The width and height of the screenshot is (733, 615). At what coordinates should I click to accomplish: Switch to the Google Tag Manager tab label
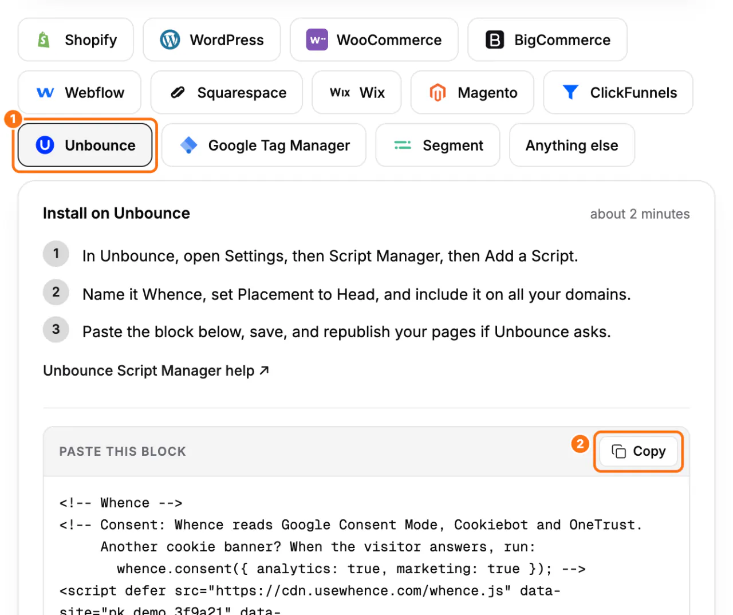(279, 145)
